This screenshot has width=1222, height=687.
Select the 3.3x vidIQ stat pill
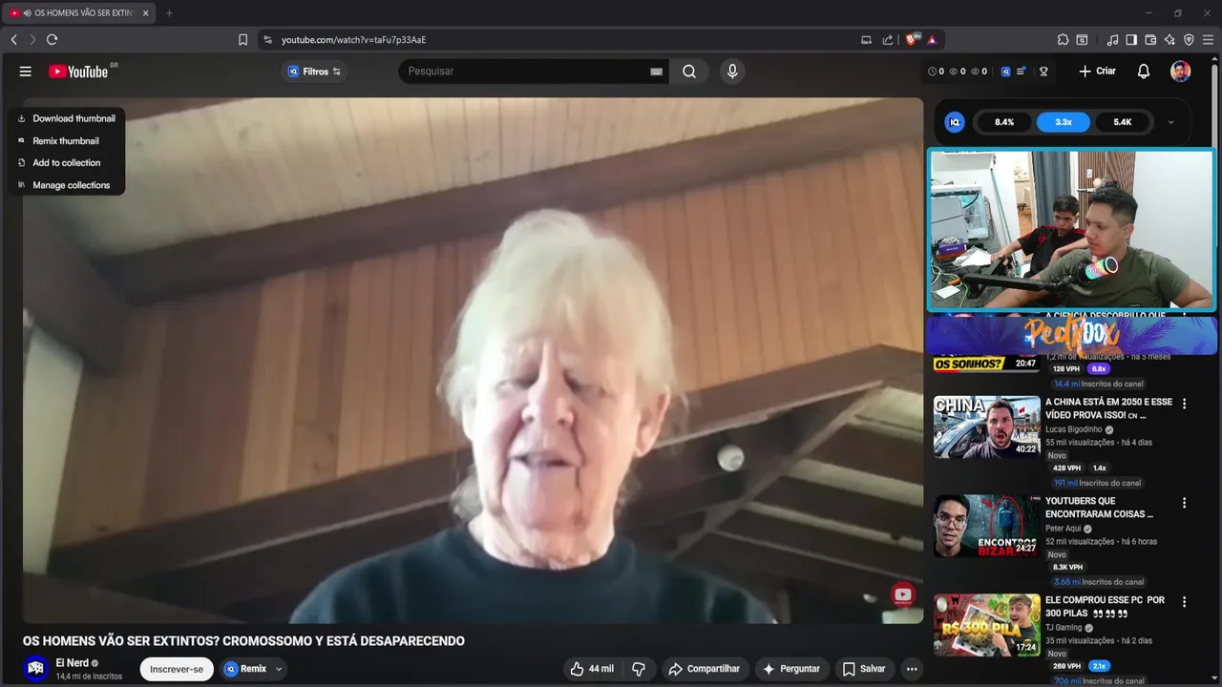(1064, 122)
